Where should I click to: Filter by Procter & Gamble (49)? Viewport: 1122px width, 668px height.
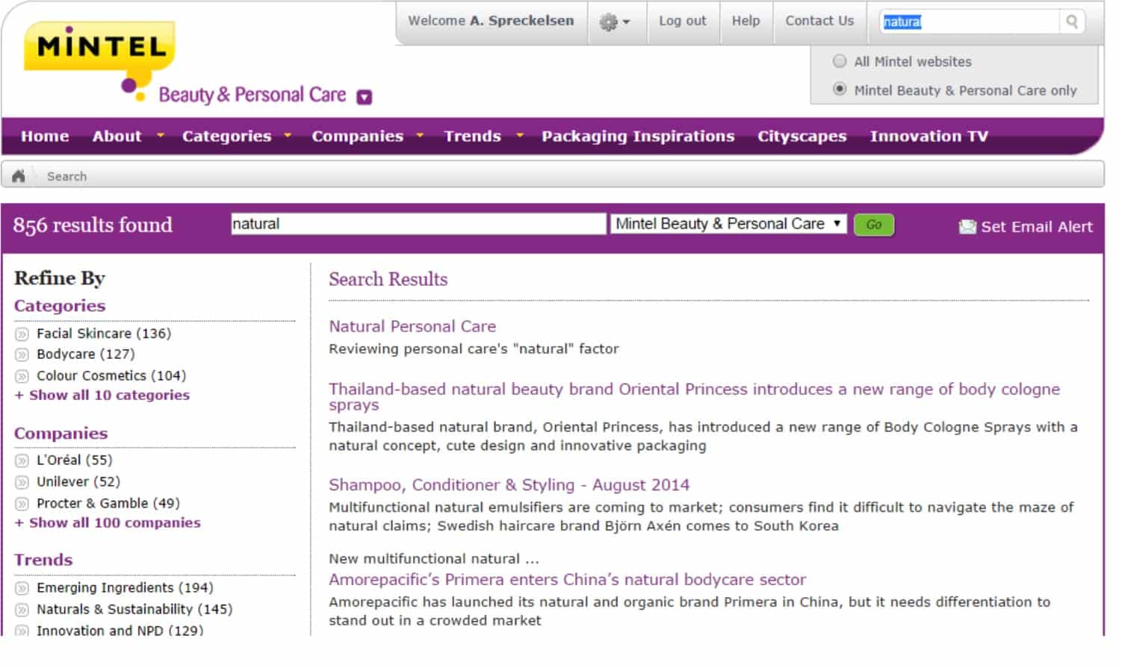108,503
